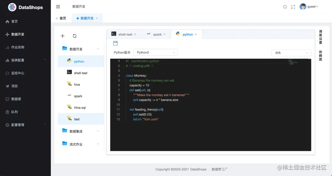Screen dimensions: 332x176
Task: Click the DataShops logo icon
Action: (x=12, y=7)
